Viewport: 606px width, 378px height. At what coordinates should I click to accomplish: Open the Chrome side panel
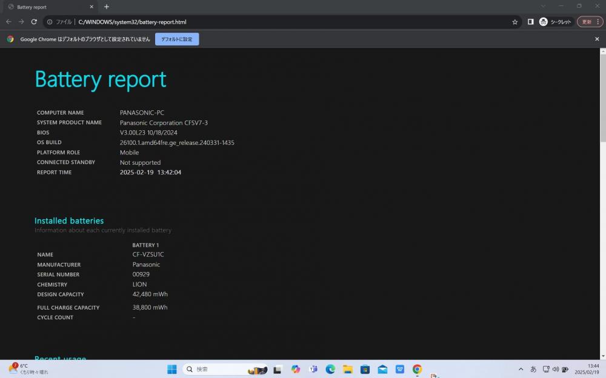[531, 22]
